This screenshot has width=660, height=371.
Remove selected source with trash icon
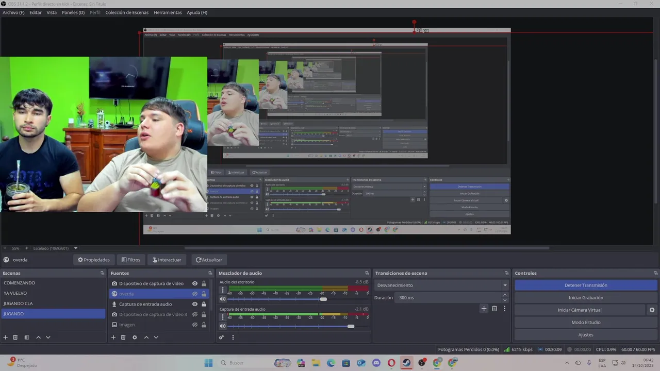coord(123,338)
